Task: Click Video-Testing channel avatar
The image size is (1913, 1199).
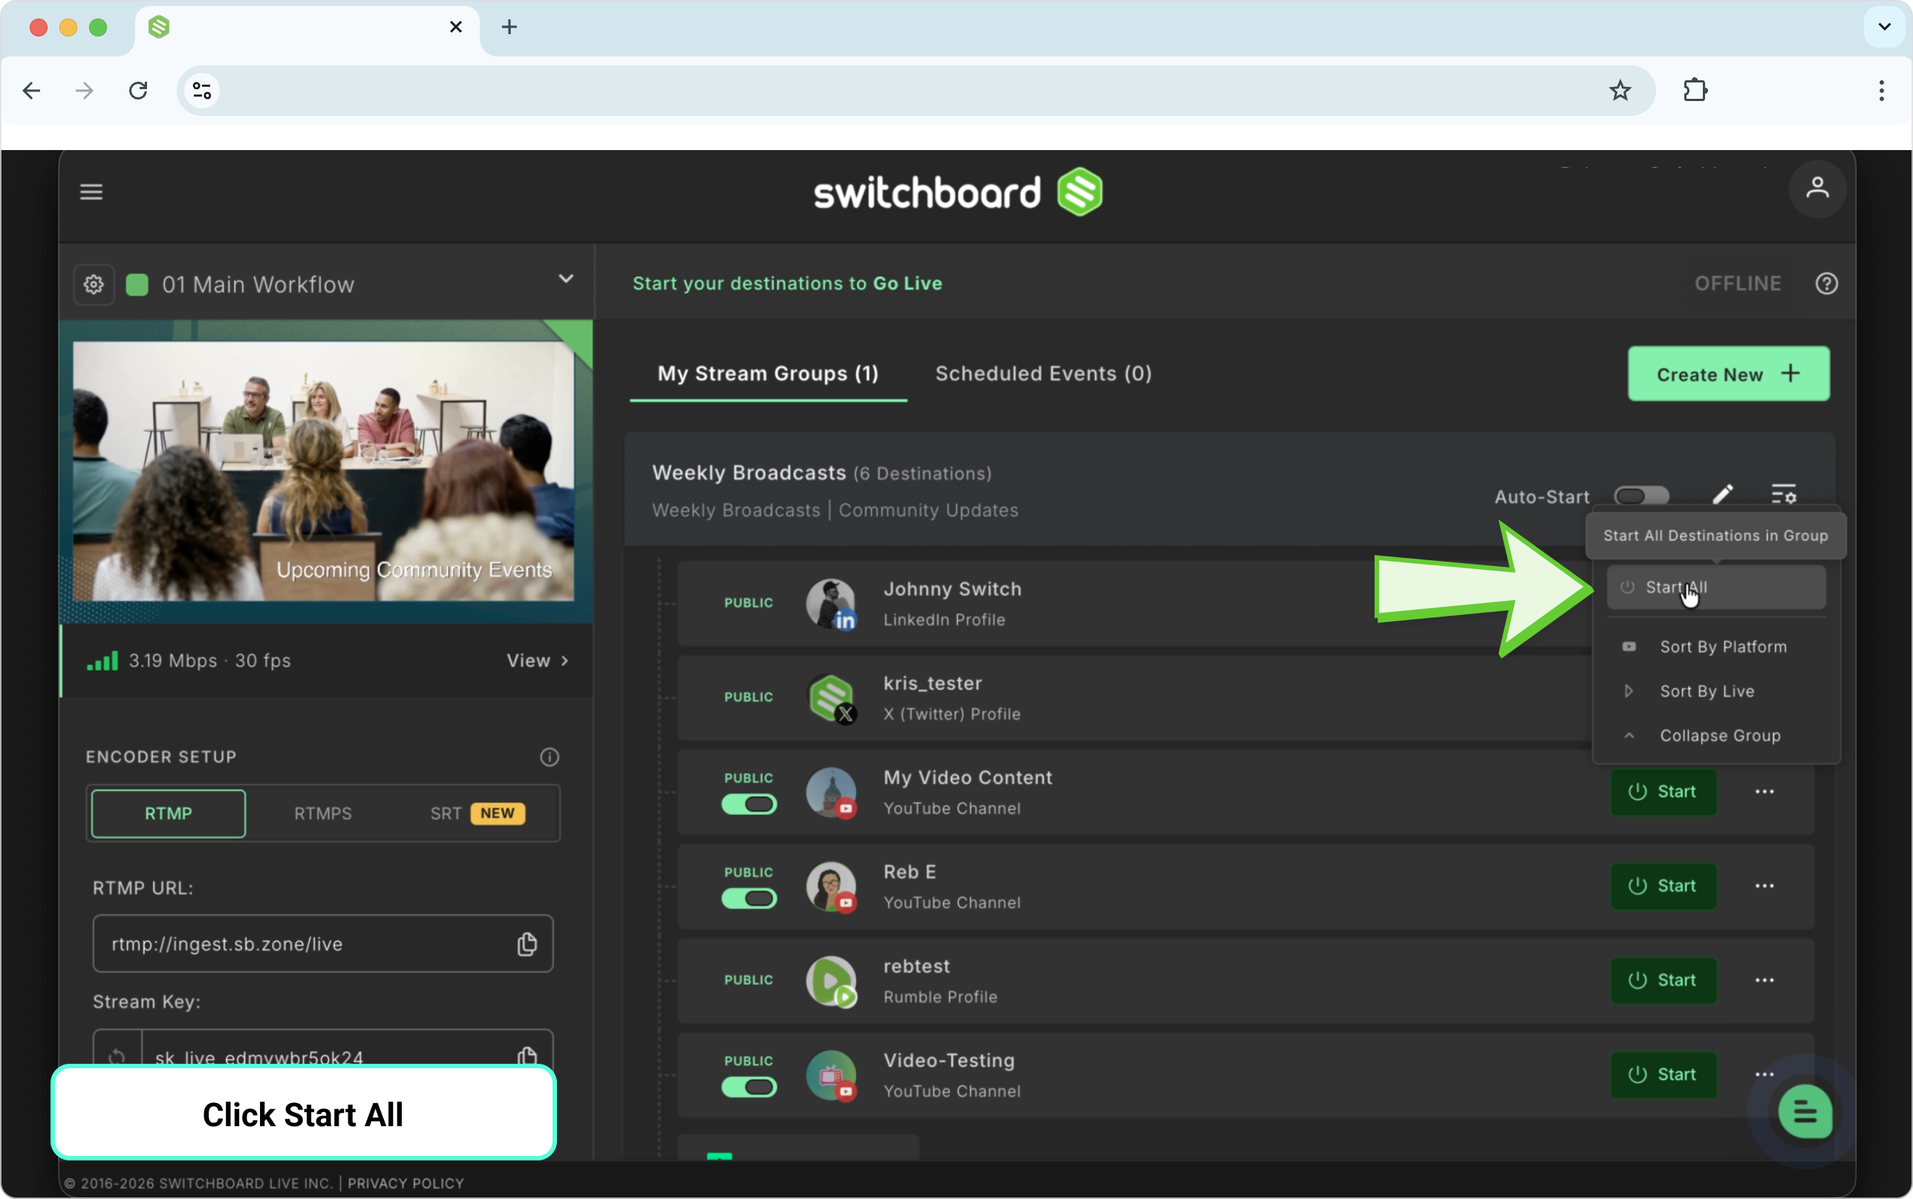Action: (x=830, y=1075)
